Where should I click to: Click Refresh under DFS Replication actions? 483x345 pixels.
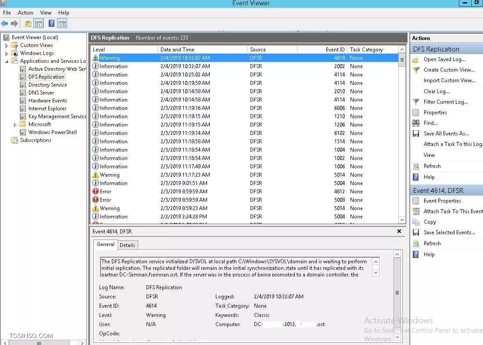click(x=432, y=166)
